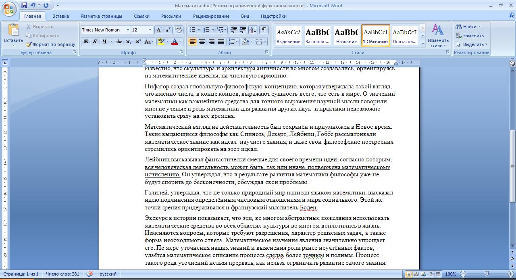Pick text highlight yellow color
This screenshot has width=516, height=280.
pyautogui.click(x=161, y=42)
